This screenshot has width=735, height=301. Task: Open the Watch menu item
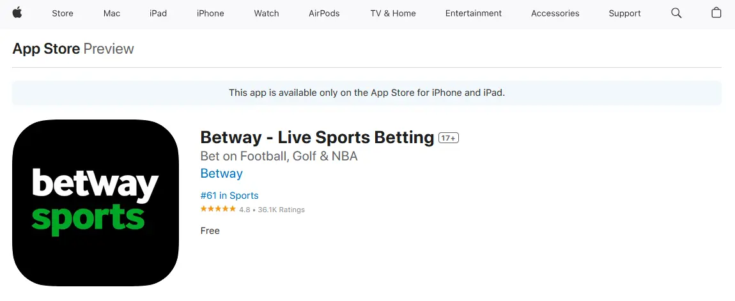(266, 13)
